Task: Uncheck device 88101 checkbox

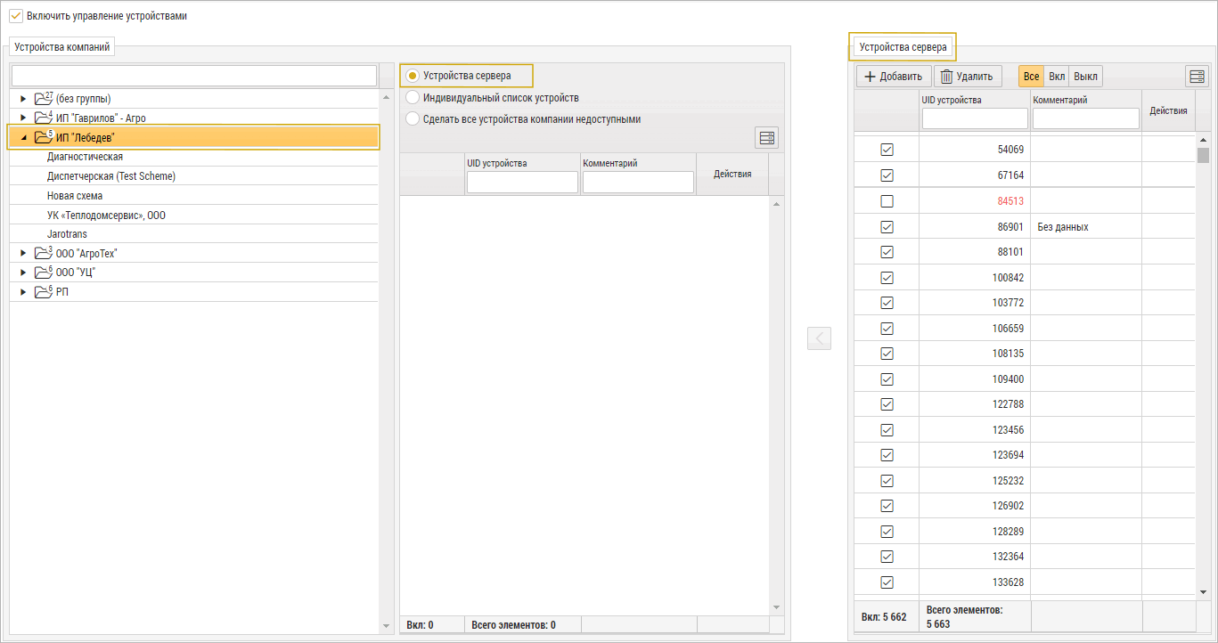Action: coord(887,252)
